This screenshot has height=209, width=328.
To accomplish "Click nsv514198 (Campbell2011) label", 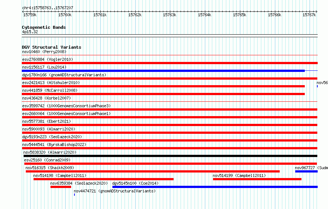I will pyautogui.click(x=60, y=175).
